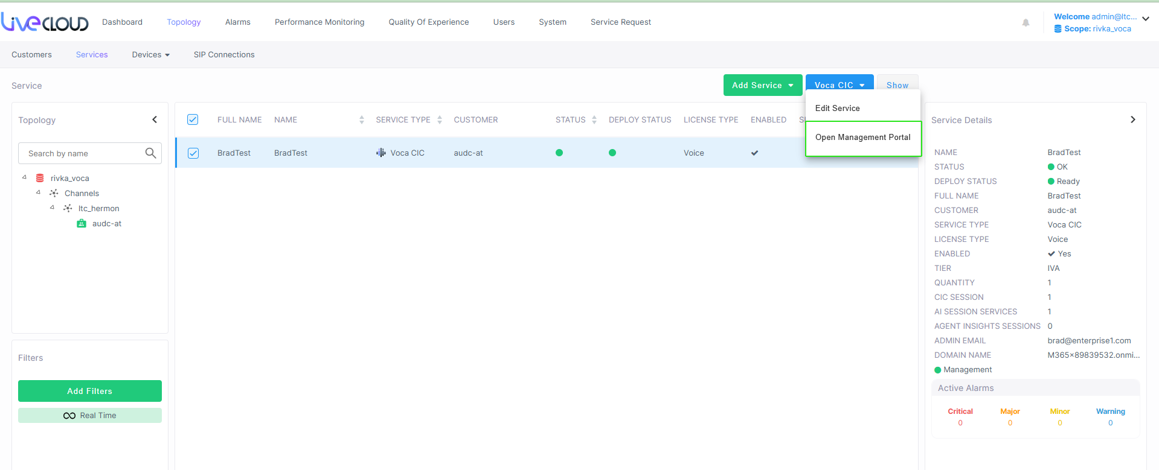This screenshot has width=1159, height=470.
Task: Expand the Devices dropdown menu
Action: (150, 55)
